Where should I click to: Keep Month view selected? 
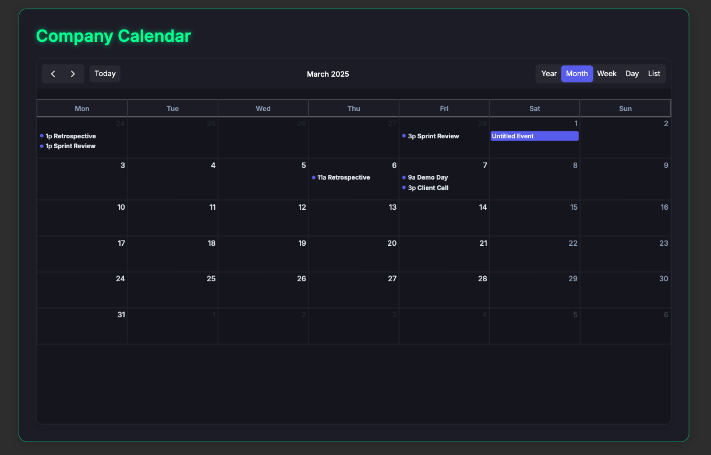coord(576,74)
